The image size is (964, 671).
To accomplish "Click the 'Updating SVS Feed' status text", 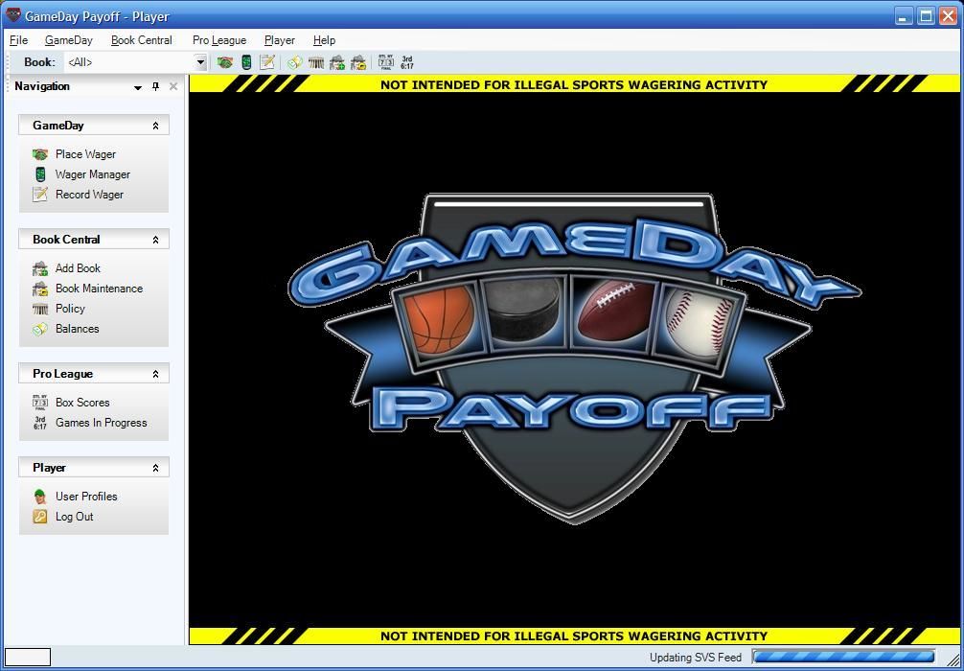I will point(696,658).
